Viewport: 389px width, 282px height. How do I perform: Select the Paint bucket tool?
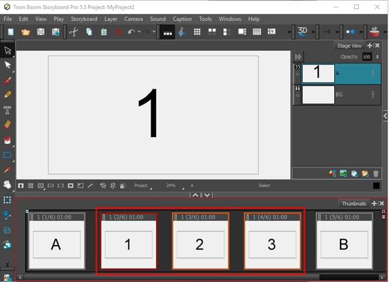click(x=8, y=140)
